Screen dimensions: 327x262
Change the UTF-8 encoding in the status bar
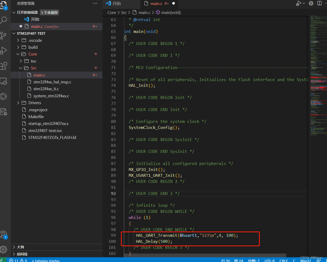(269, 260)
